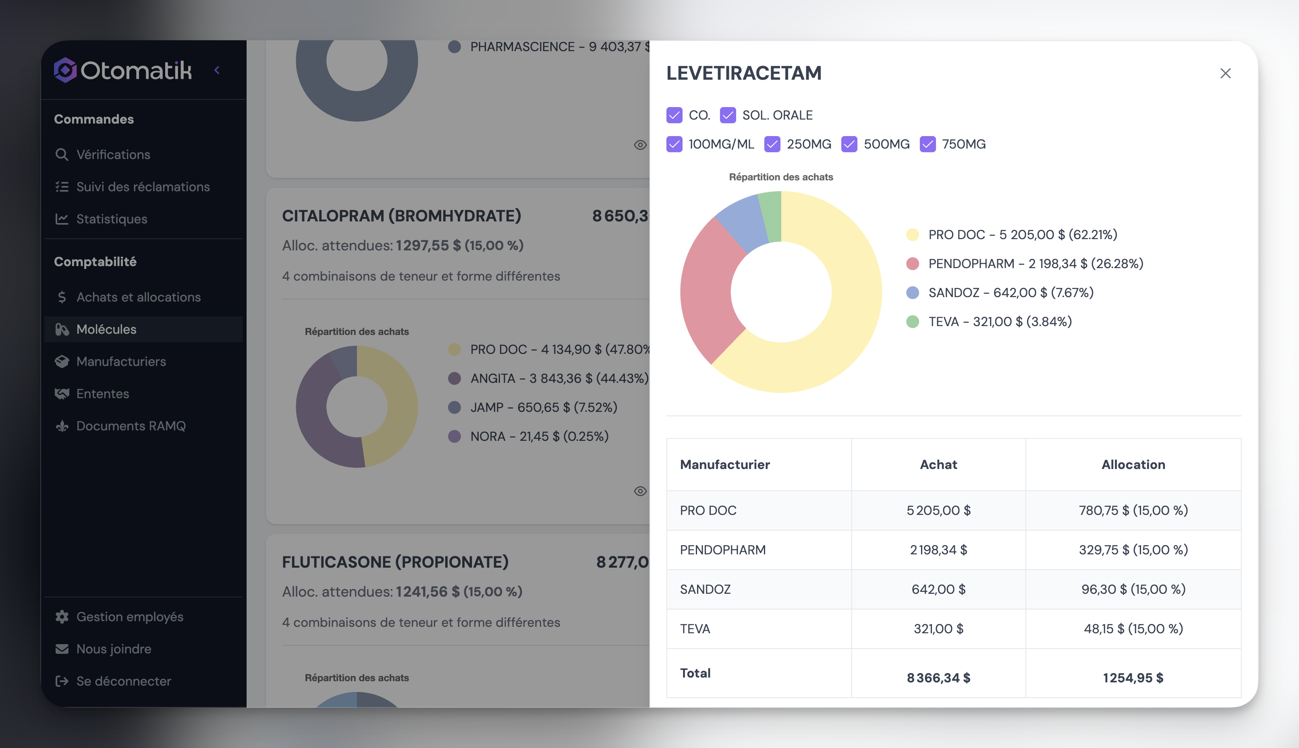1299x748 pixels.
Task: Open Vérifications search icon item
Action: click(x=62, y=155)
